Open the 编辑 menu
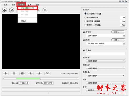The height and width of the screenshot is (96, 129). pyautogui.click(x=13, y=5)
